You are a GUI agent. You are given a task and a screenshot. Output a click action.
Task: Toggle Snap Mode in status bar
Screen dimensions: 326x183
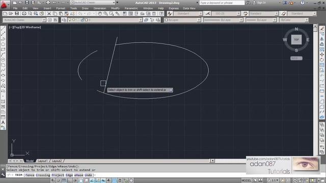pyautogui.click(x=59, y=180)
